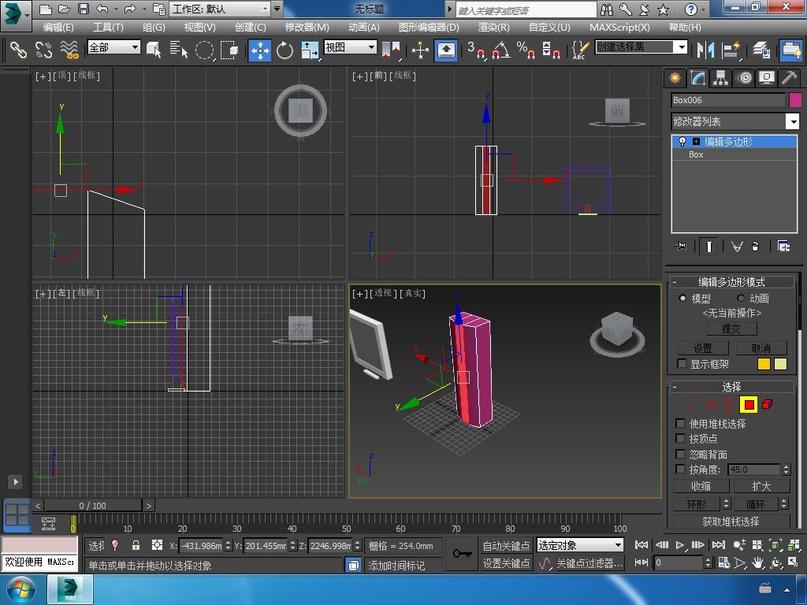Toggle the 3D Snaps icon
This screenshot has width=807, height=605.
tap(475, 50)
